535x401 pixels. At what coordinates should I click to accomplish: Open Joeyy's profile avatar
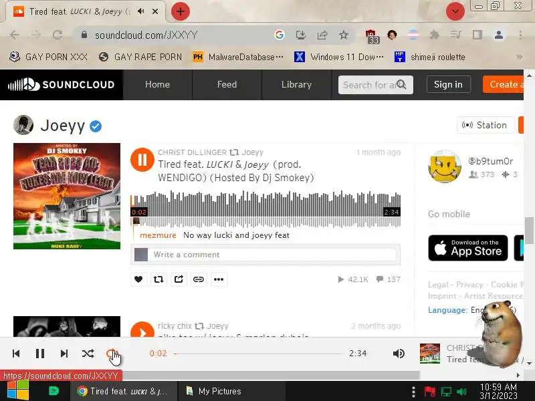(x=23, y=125)
